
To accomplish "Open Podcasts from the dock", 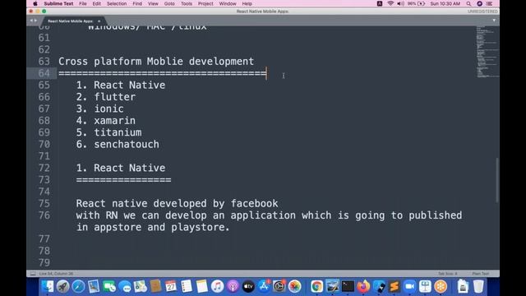I will pos(233,286).
